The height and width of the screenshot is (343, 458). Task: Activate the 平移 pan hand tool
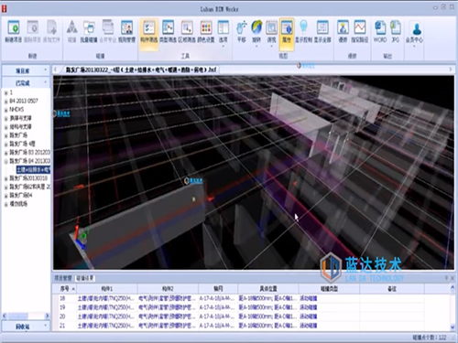pos(242,31)
